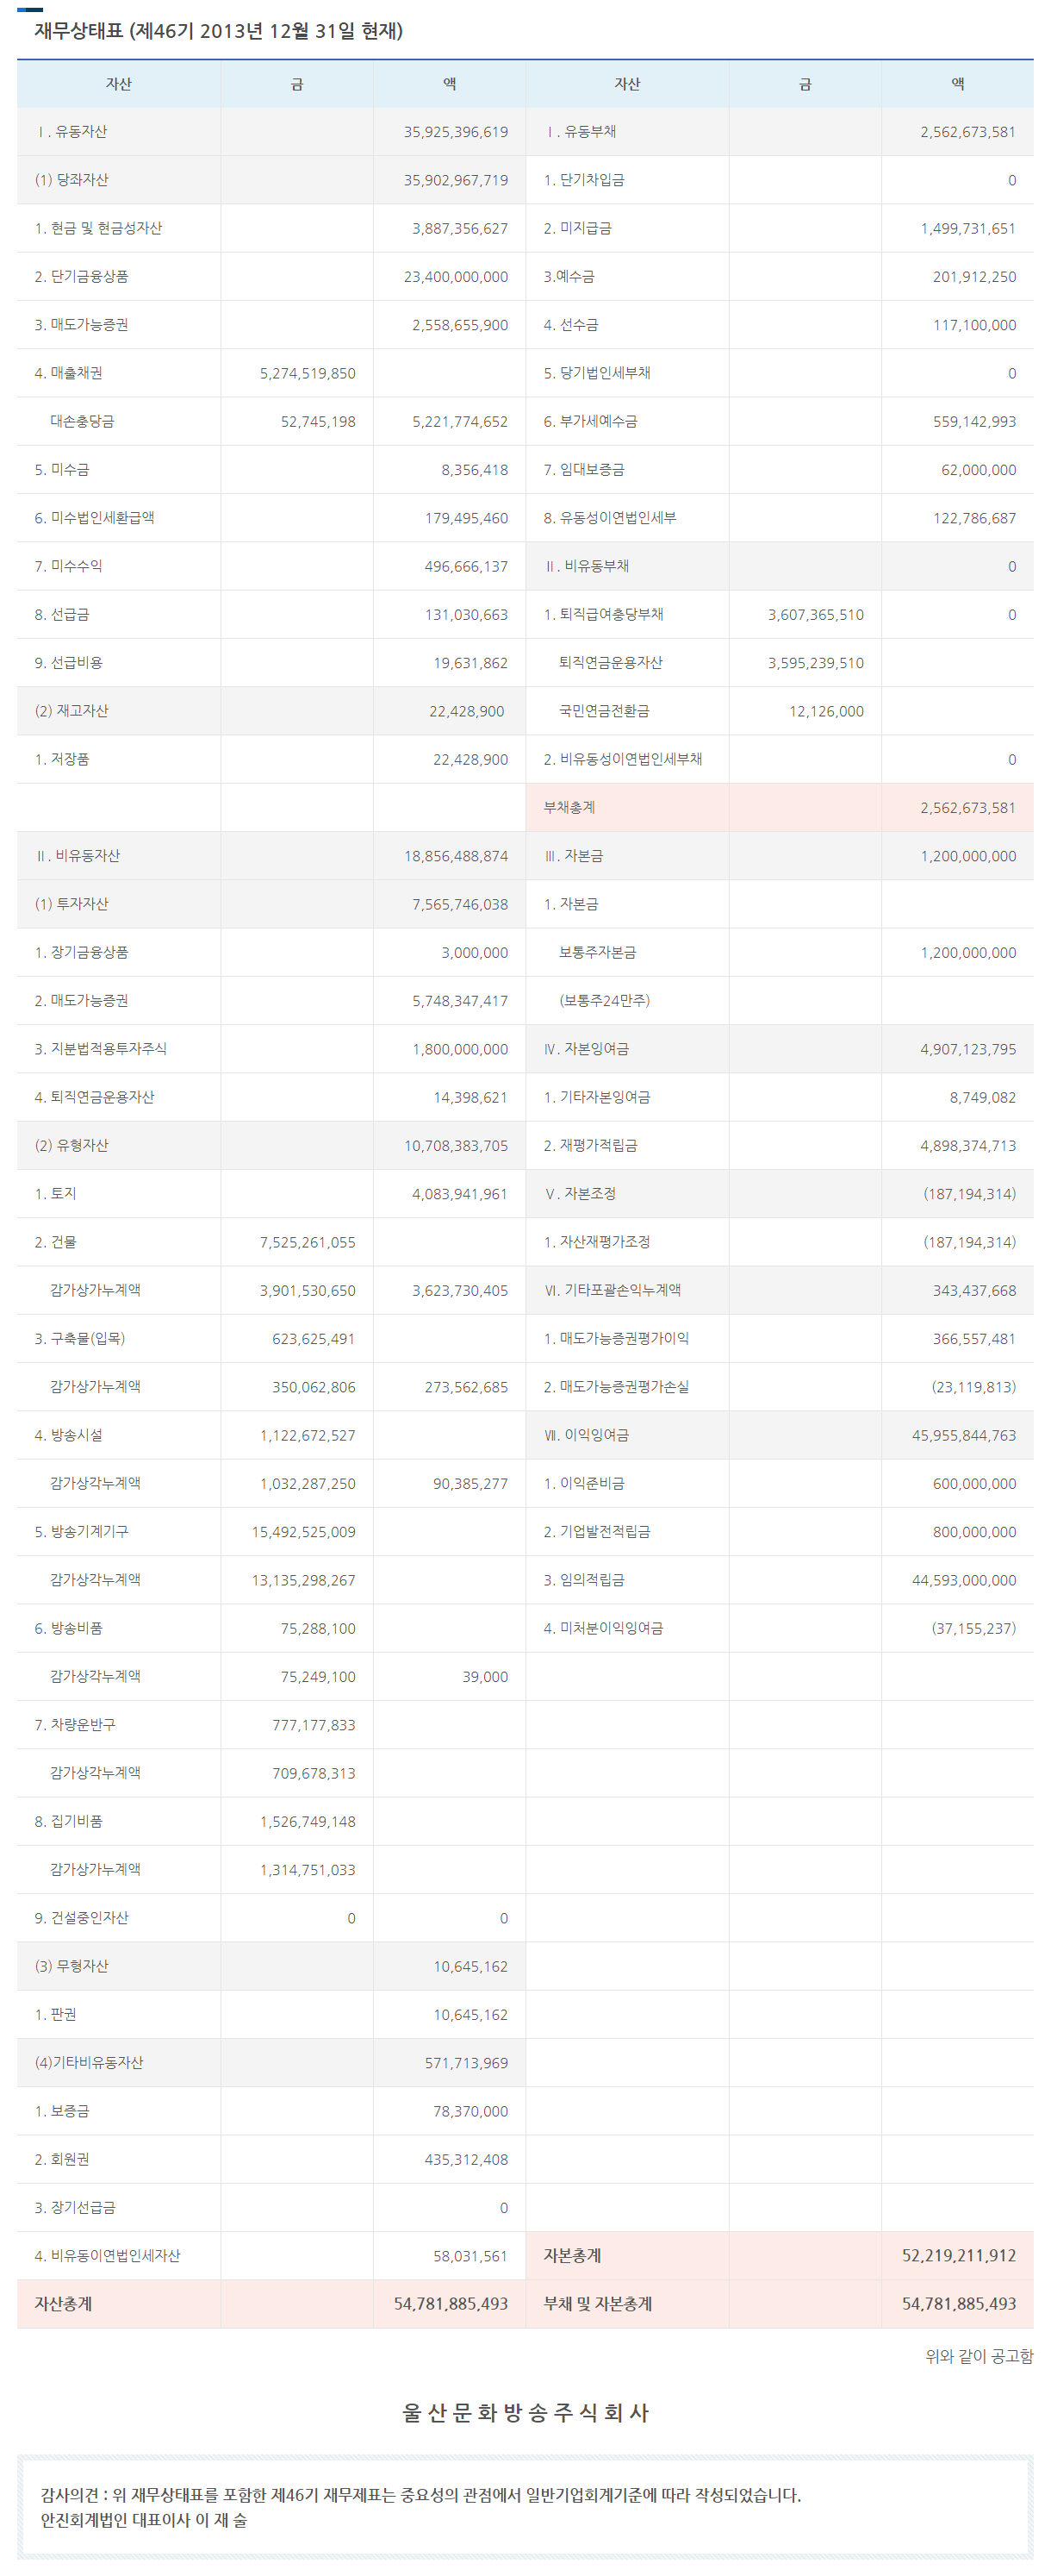
Task: Select the 국민연금전환금 row label
Action: coord(603,711)
